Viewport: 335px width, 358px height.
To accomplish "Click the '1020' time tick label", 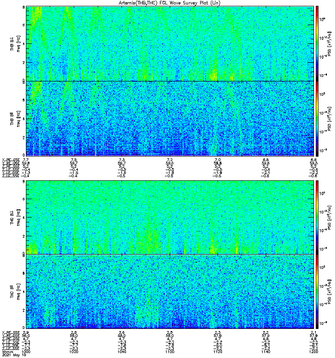I will click(x=74, y=352).
